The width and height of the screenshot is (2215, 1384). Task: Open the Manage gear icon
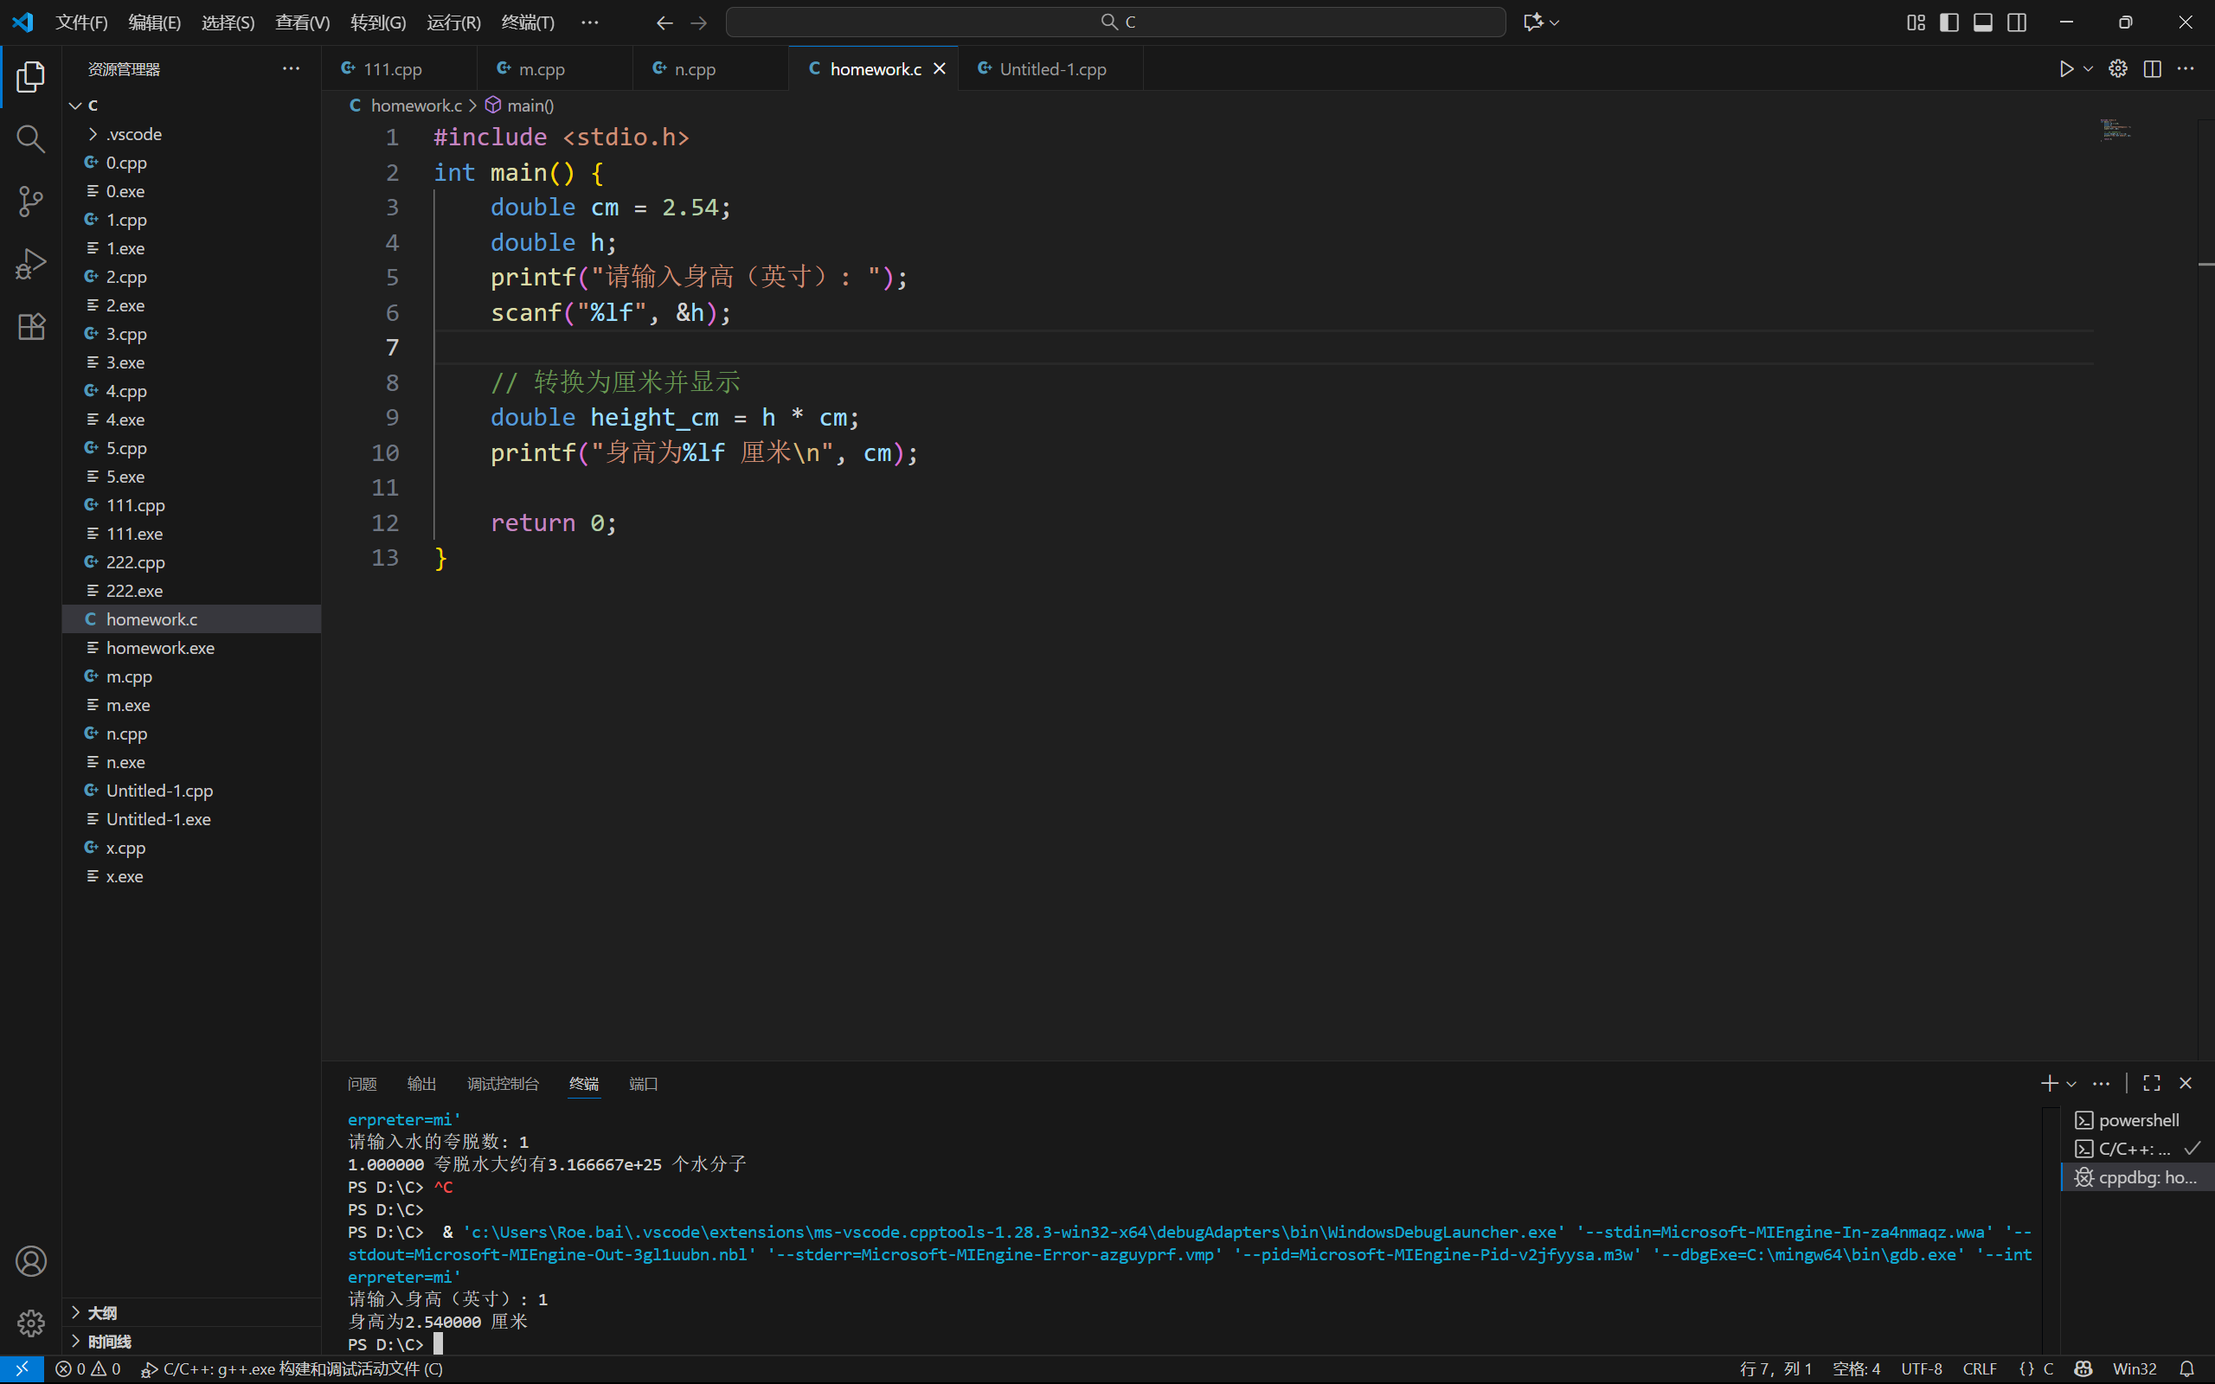coord(30,1322)
